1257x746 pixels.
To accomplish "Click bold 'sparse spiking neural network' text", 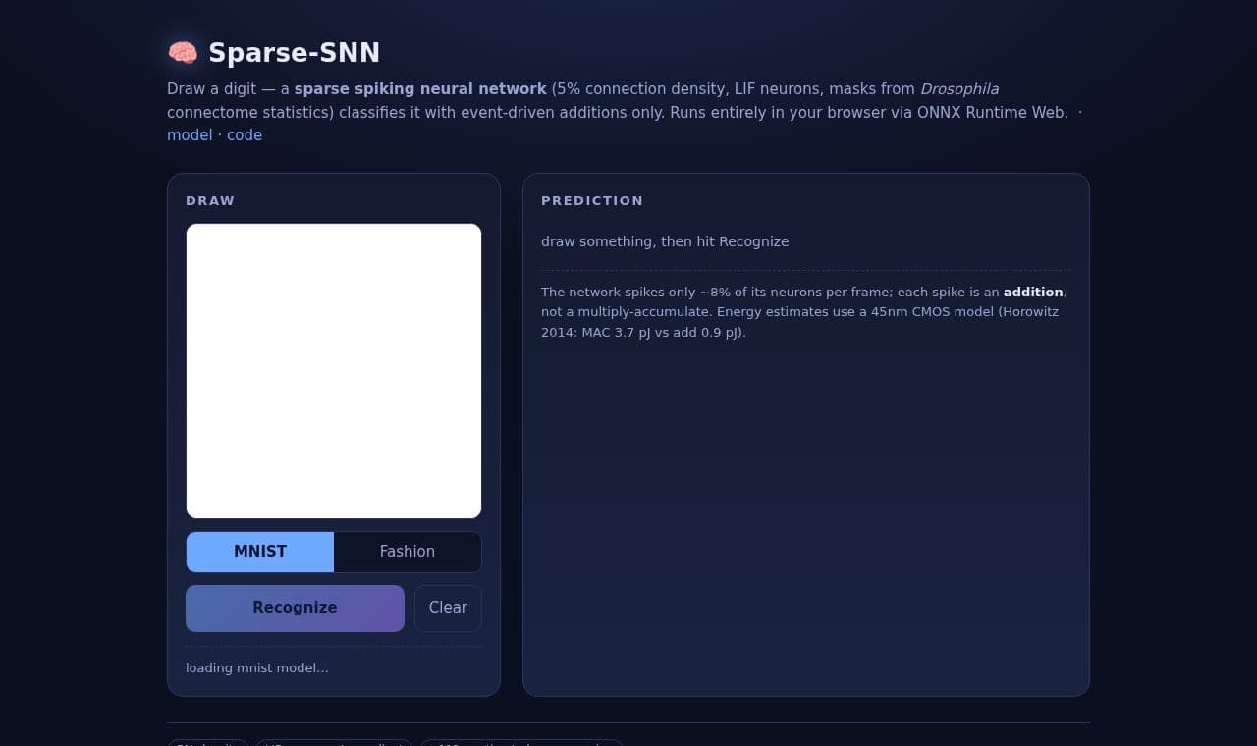I will 420,89.
